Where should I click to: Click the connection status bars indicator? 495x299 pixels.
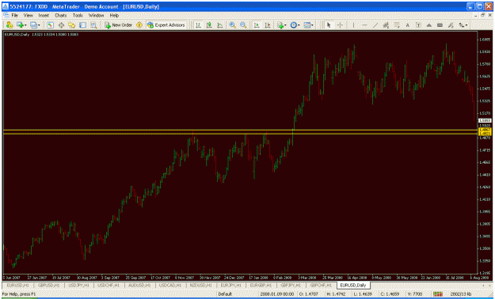(x=437, y=294)
